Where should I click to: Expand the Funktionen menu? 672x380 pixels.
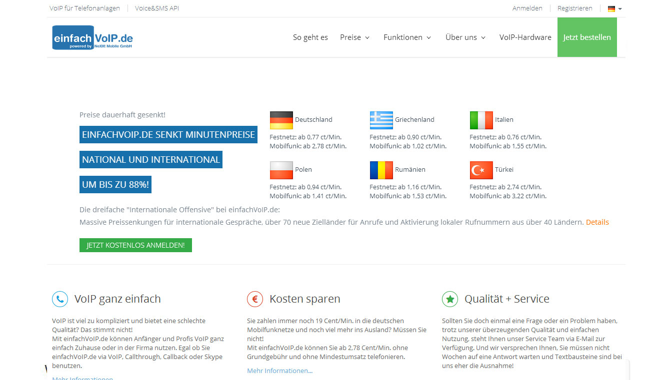click(407, 37)
